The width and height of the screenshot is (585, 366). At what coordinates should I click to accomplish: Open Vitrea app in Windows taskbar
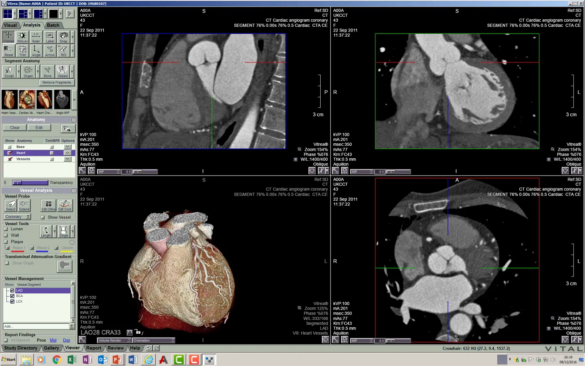[210, 360]
